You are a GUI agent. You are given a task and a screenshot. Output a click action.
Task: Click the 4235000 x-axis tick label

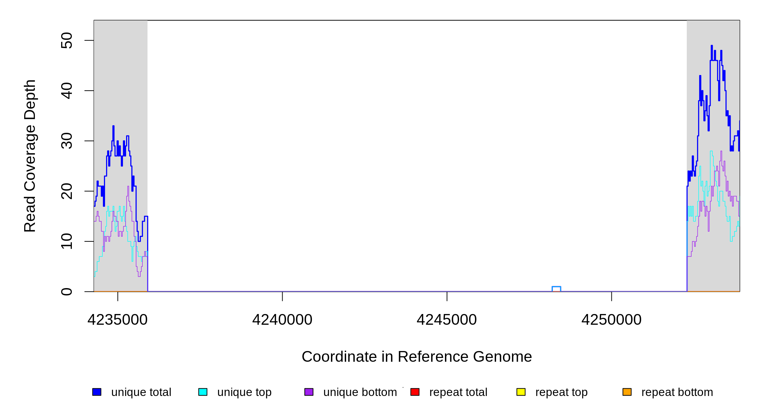[117, 320]
